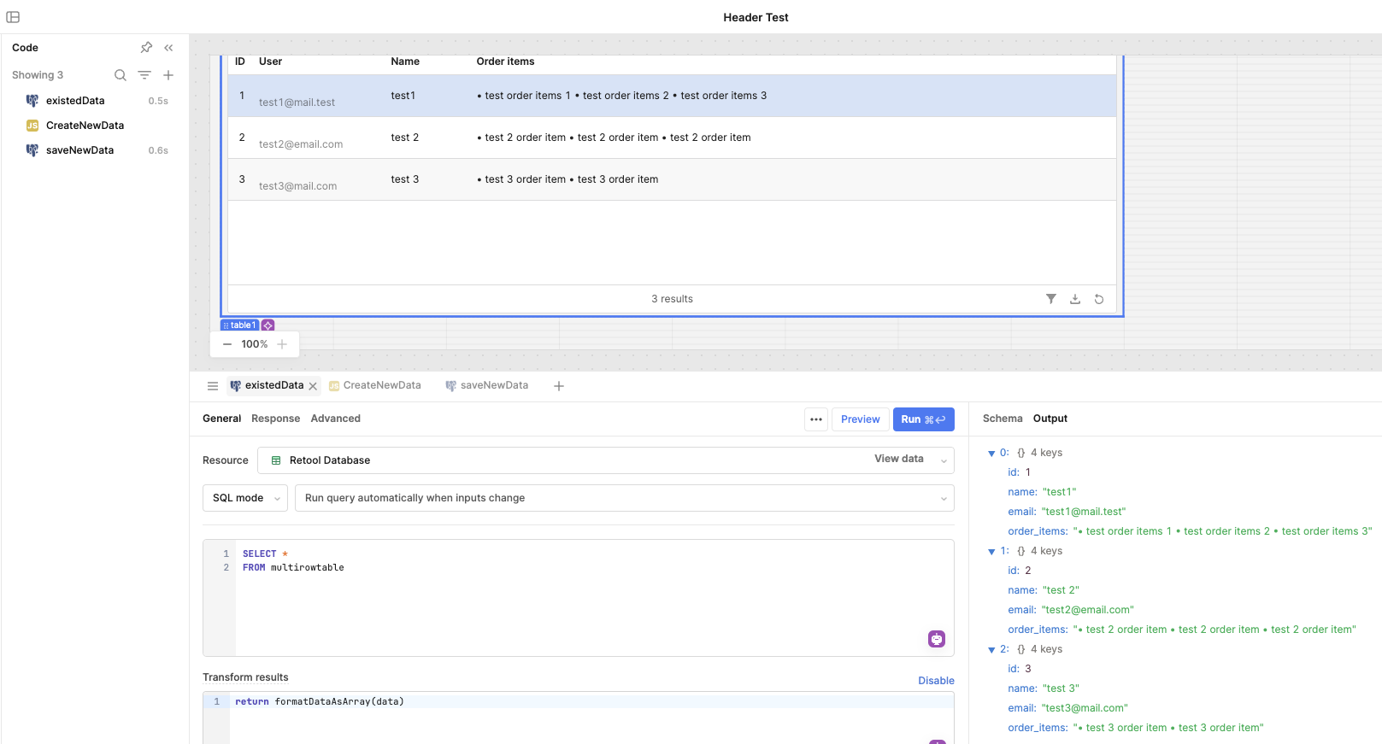Search the code list
The height and width of the screenshot is (744, 1382).
(121, 75)
